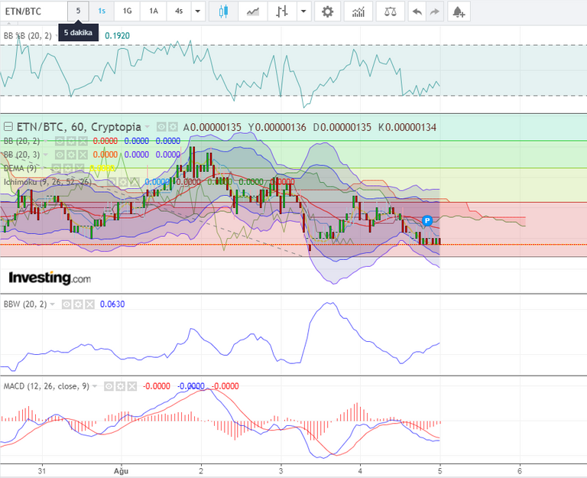Remove the MACD indicator
The width and height of the screenshot is (587, 478).
(x=131, y=386)
